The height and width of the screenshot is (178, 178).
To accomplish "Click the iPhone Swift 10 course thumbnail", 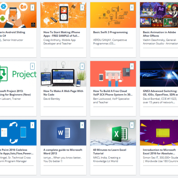I will click(x=63, y=15).
